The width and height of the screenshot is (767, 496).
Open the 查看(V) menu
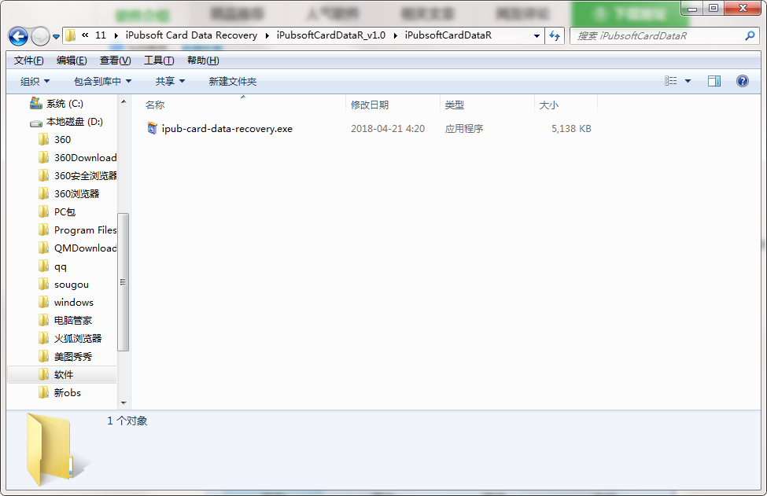tap(116, 60)
